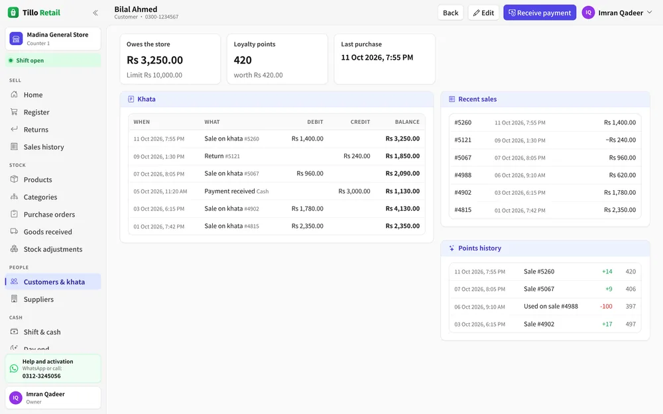Click the Back button

450,13
